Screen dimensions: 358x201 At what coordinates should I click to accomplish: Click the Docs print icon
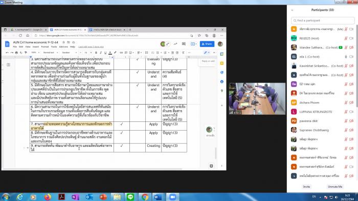16,53
